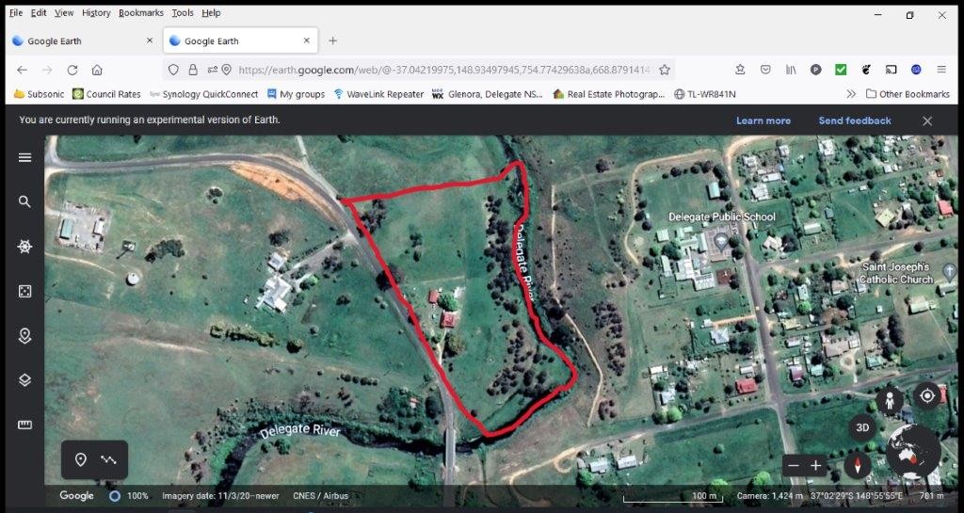Click the I'm Feeling Lucky dice icon

24,291
